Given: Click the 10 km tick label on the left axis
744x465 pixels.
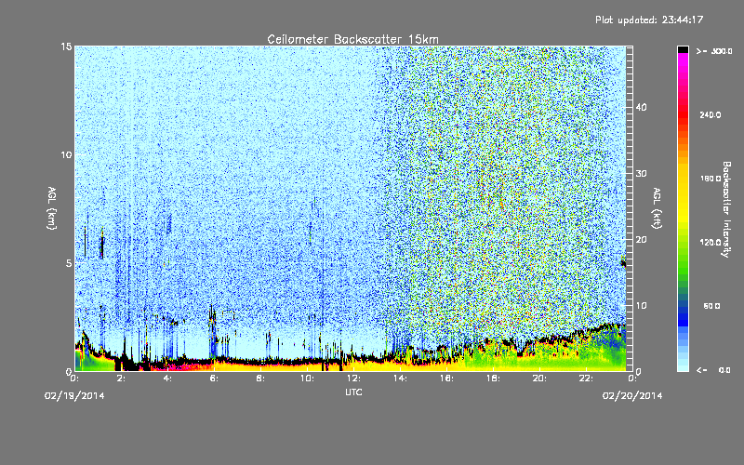Looking at the screenshot, I should pos(66,154).
